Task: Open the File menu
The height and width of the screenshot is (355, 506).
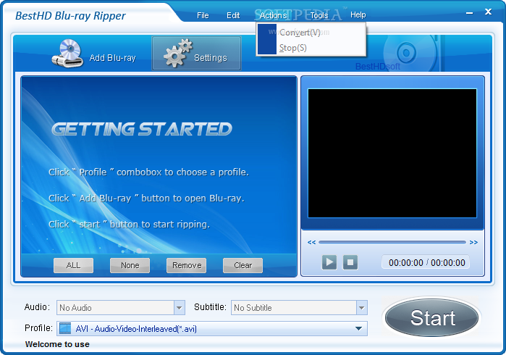Action: click(x=203, y=15)
